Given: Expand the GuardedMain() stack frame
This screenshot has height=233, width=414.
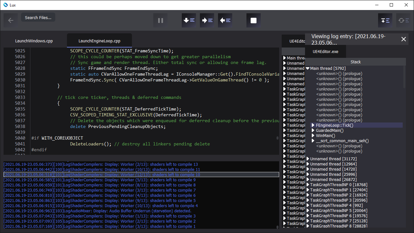Looking at the screenshot, I should pyautogui.click(x=313, y=131).
